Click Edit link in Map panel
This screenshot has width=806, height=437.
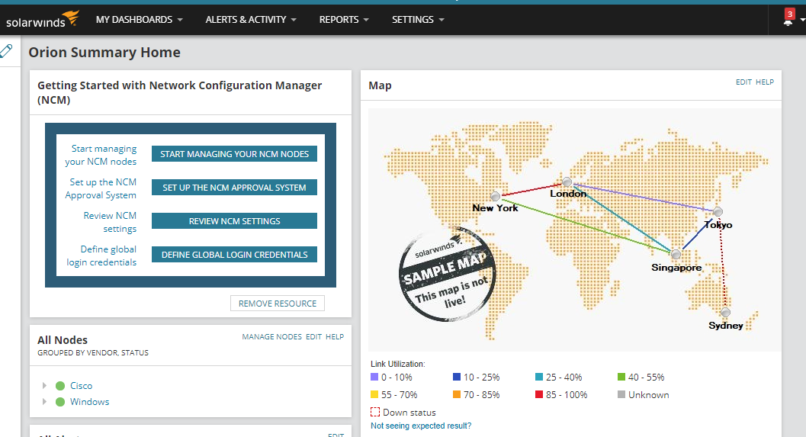click(743, 82)
